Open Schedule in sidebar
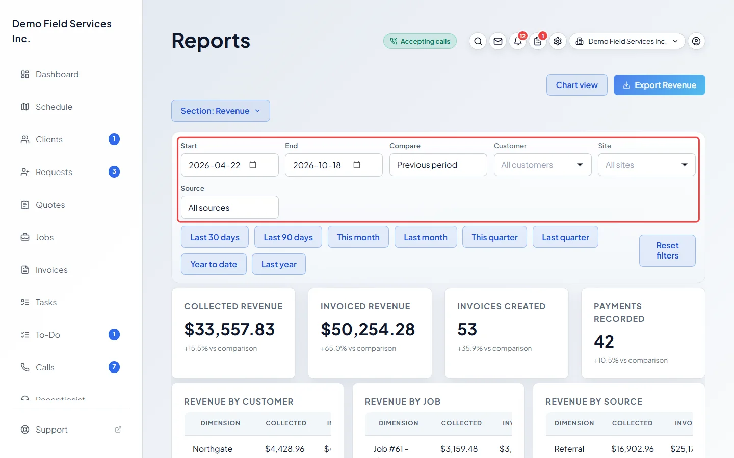The image size is (734, 458). (x=71, y=107)
